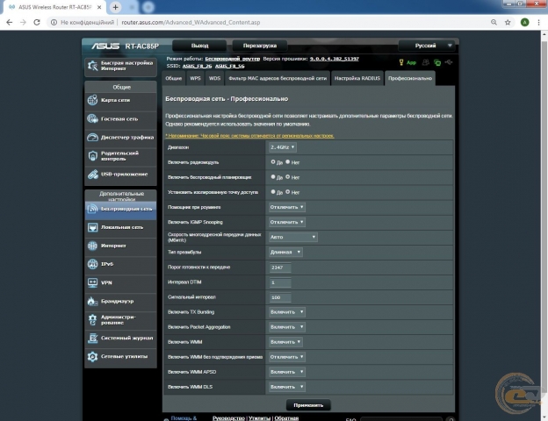
Task: Open Traffic Manager (Диспетчер трафика) icon
Action: [92, 137]
